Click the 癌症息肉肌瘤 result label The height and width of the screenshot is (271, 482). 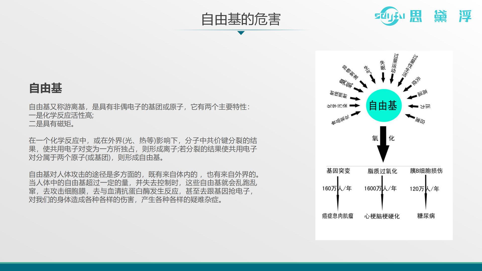tap(338, 216)
